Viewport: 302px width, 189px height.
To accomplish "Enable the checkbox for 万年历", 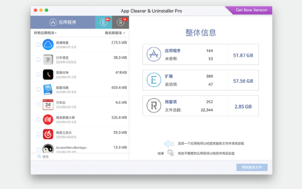I will (x=39, y=105).
